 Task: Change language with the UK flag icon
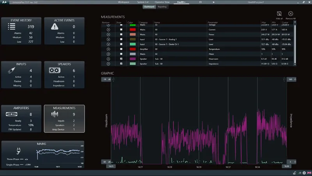309,173
